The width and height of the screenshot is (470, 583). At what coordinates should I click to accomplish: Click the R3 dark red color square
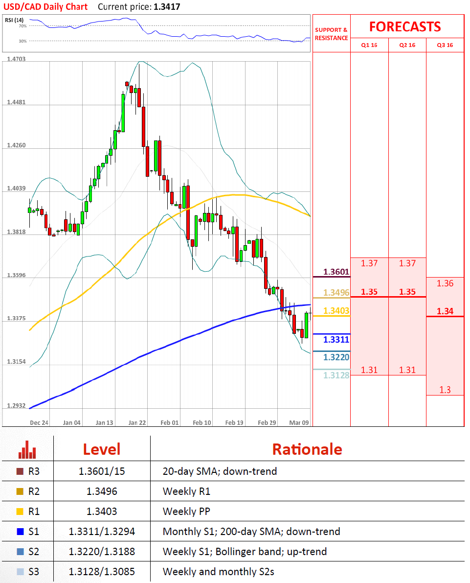20,471
